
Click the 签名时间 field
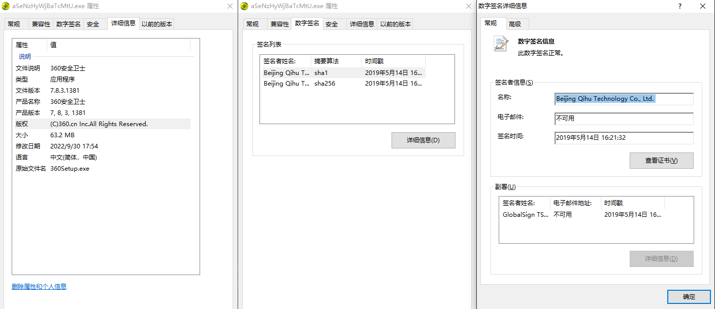tap(624, 138)
